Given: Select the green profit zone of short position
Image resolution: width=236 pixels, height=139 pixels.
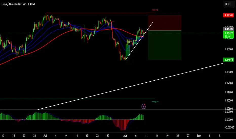Looking at the screenshot, I should 165,45.
